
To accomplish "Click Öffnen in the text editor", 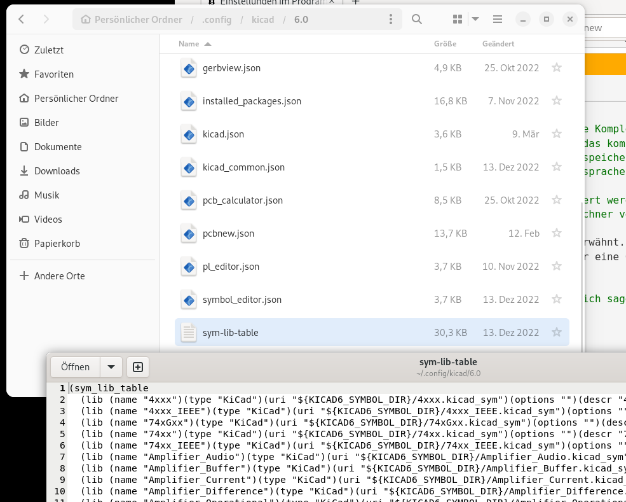I will click(x=76, y=367).
